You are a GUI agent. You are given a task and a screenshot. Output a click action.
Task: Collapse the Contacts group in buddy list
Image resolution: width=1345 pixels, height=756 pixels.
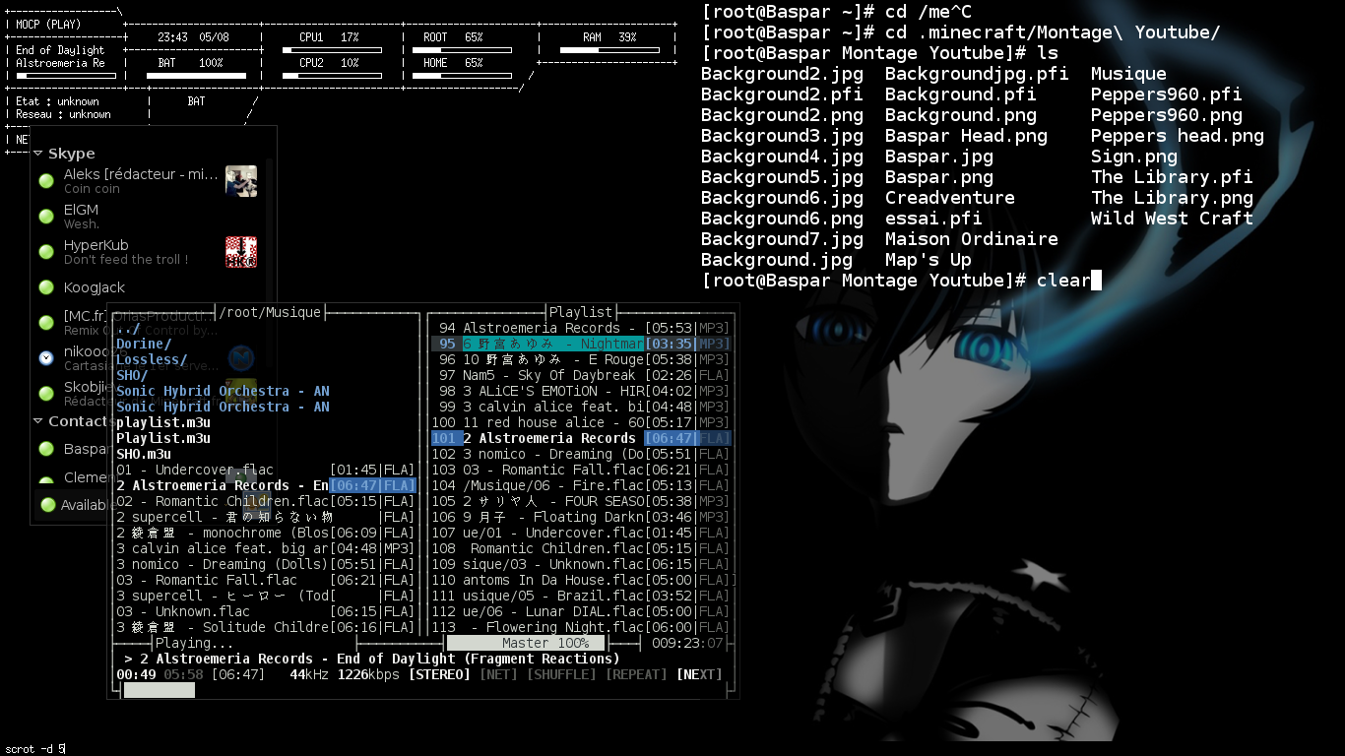38,421
